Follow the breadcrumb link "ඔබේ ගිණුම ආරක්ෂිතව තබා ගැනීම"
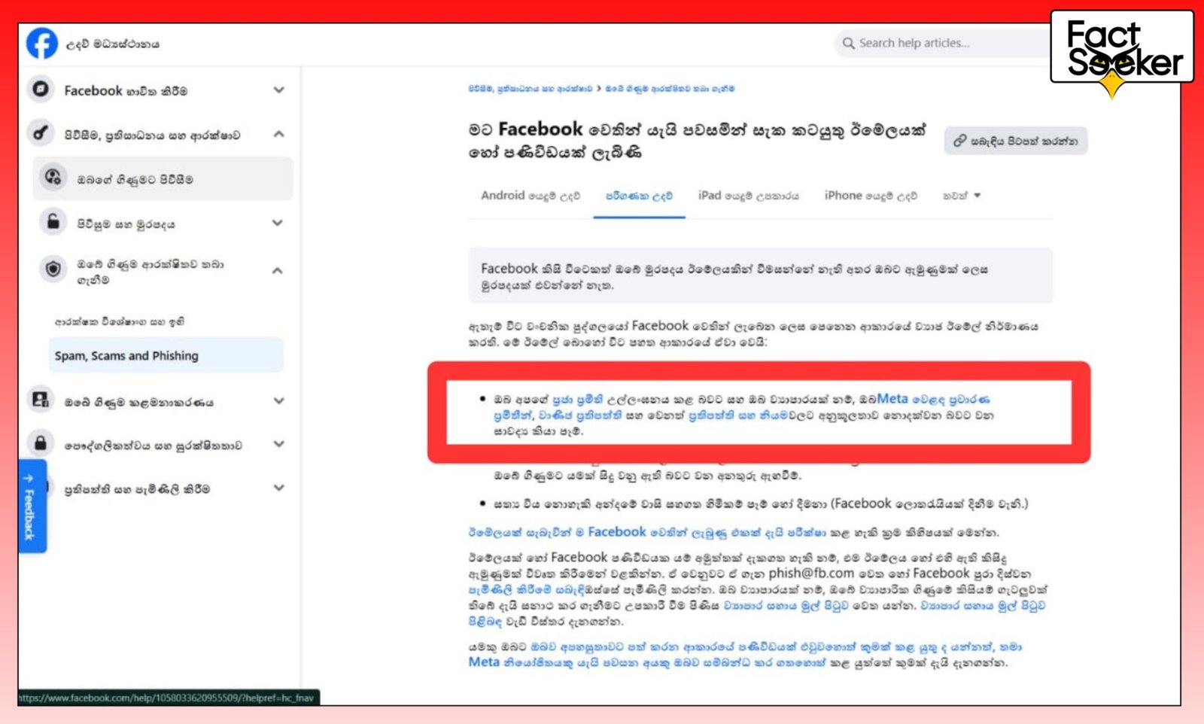 670,89
